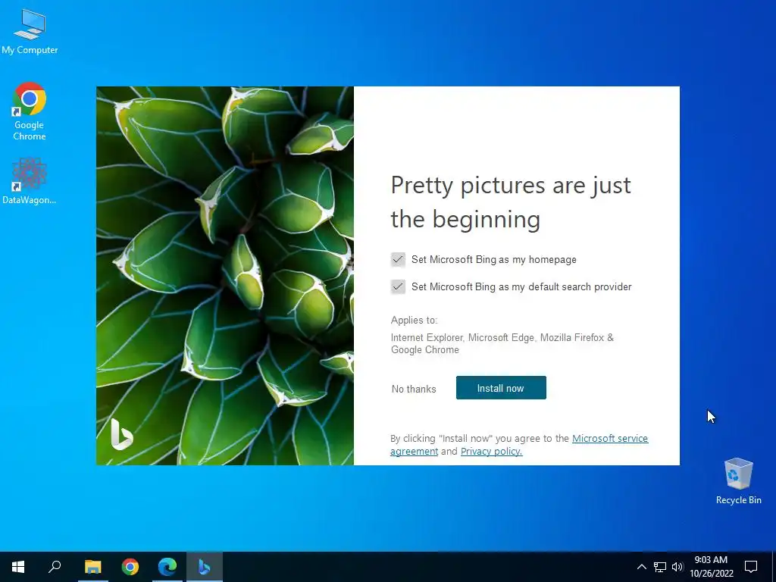The image size is (776, 582).
Task: Click the taskbar clock showing 9:03 AM
Action: tap(711, 567)
